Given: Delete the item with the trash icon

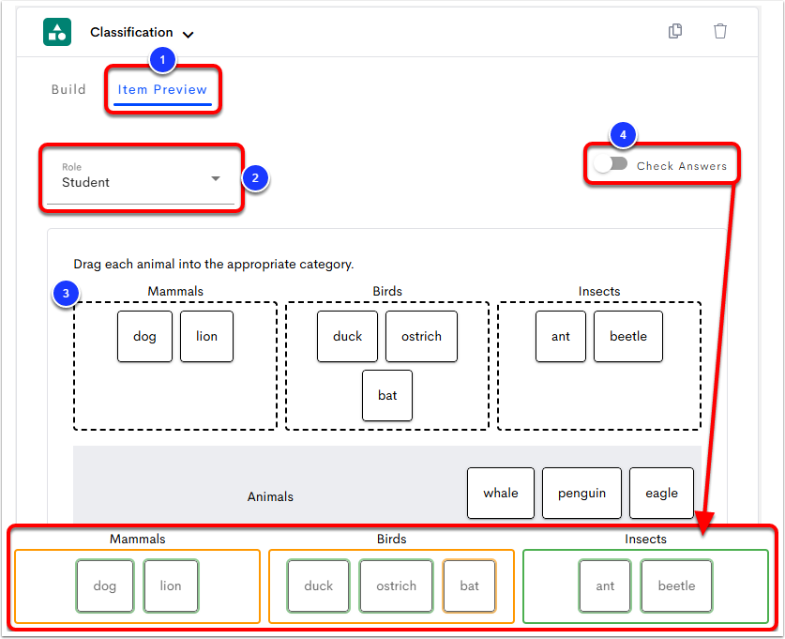Looking at the screenshot, I should 720,31.
